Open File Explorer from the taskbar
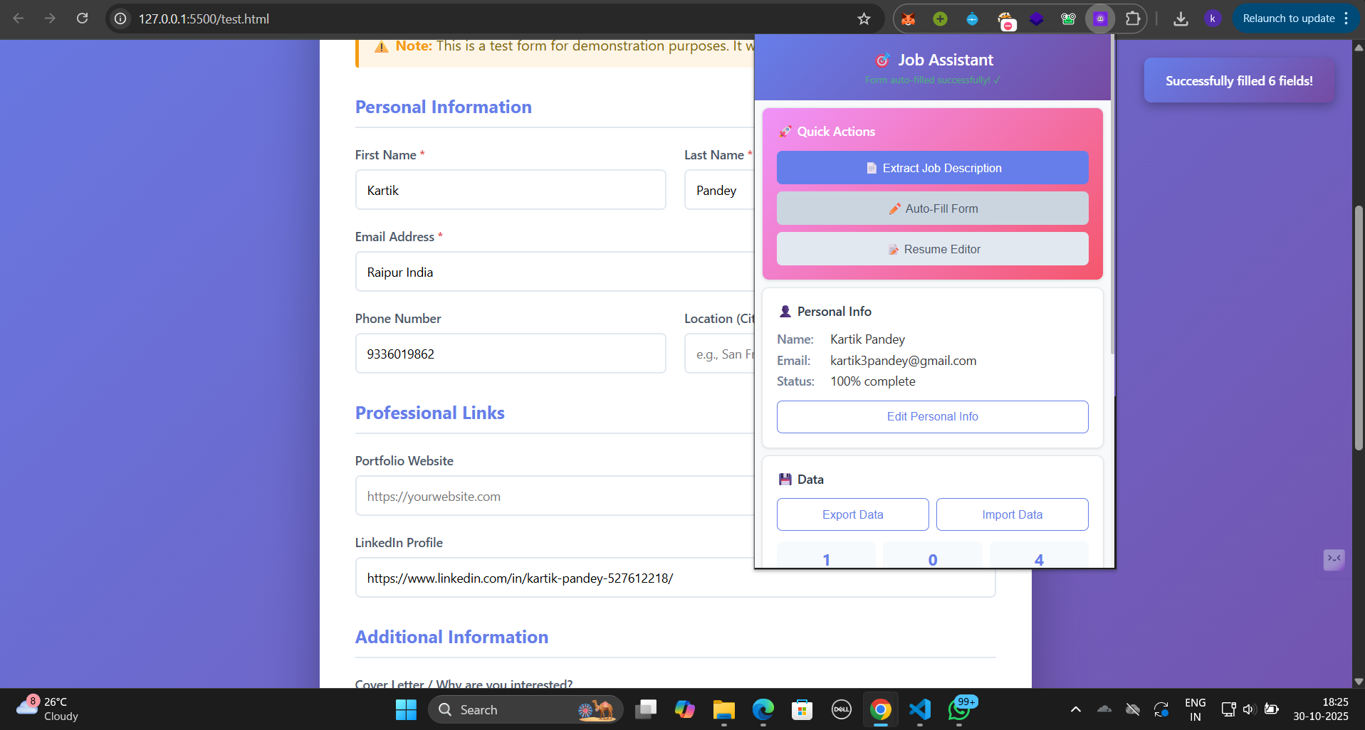 724,709
